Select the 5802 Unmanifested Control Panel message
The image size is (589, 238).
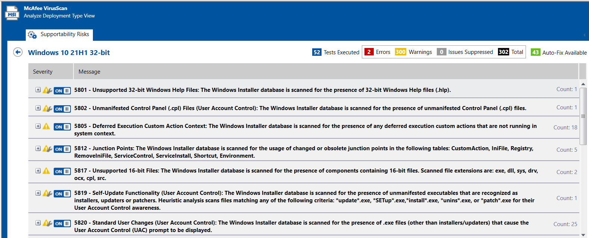(300, 108)
